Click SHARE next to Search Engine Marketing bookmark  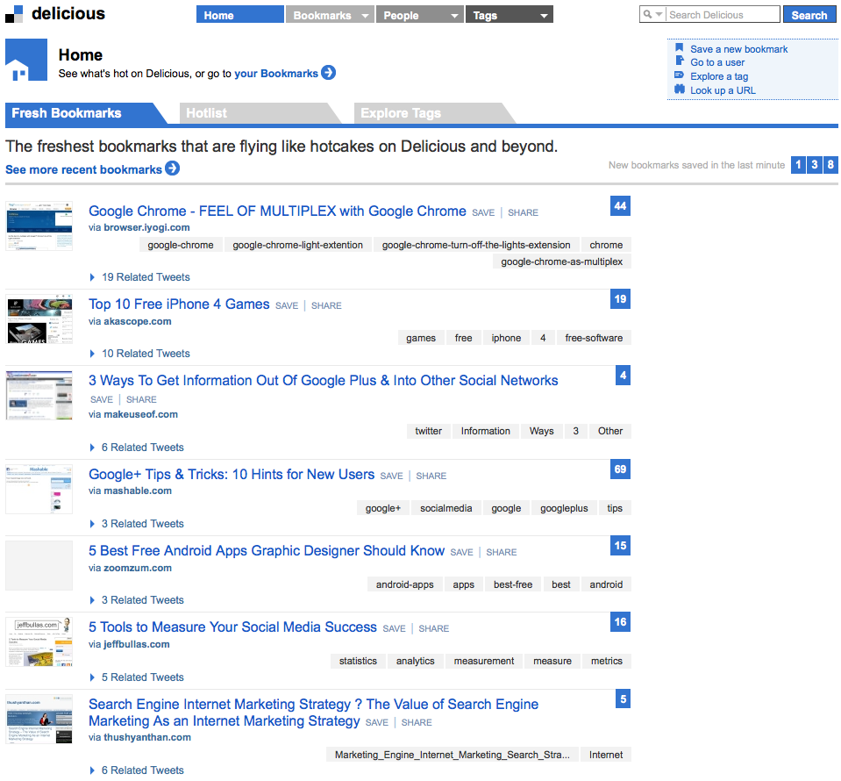click(x=417, y=722)
